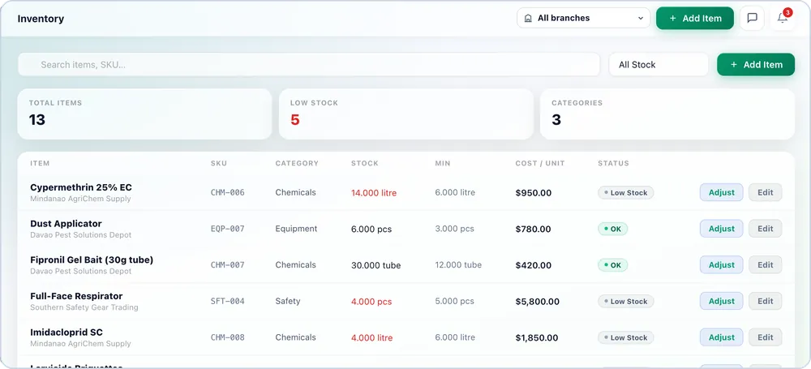Click SKU SFT-004

pos(228,301)
